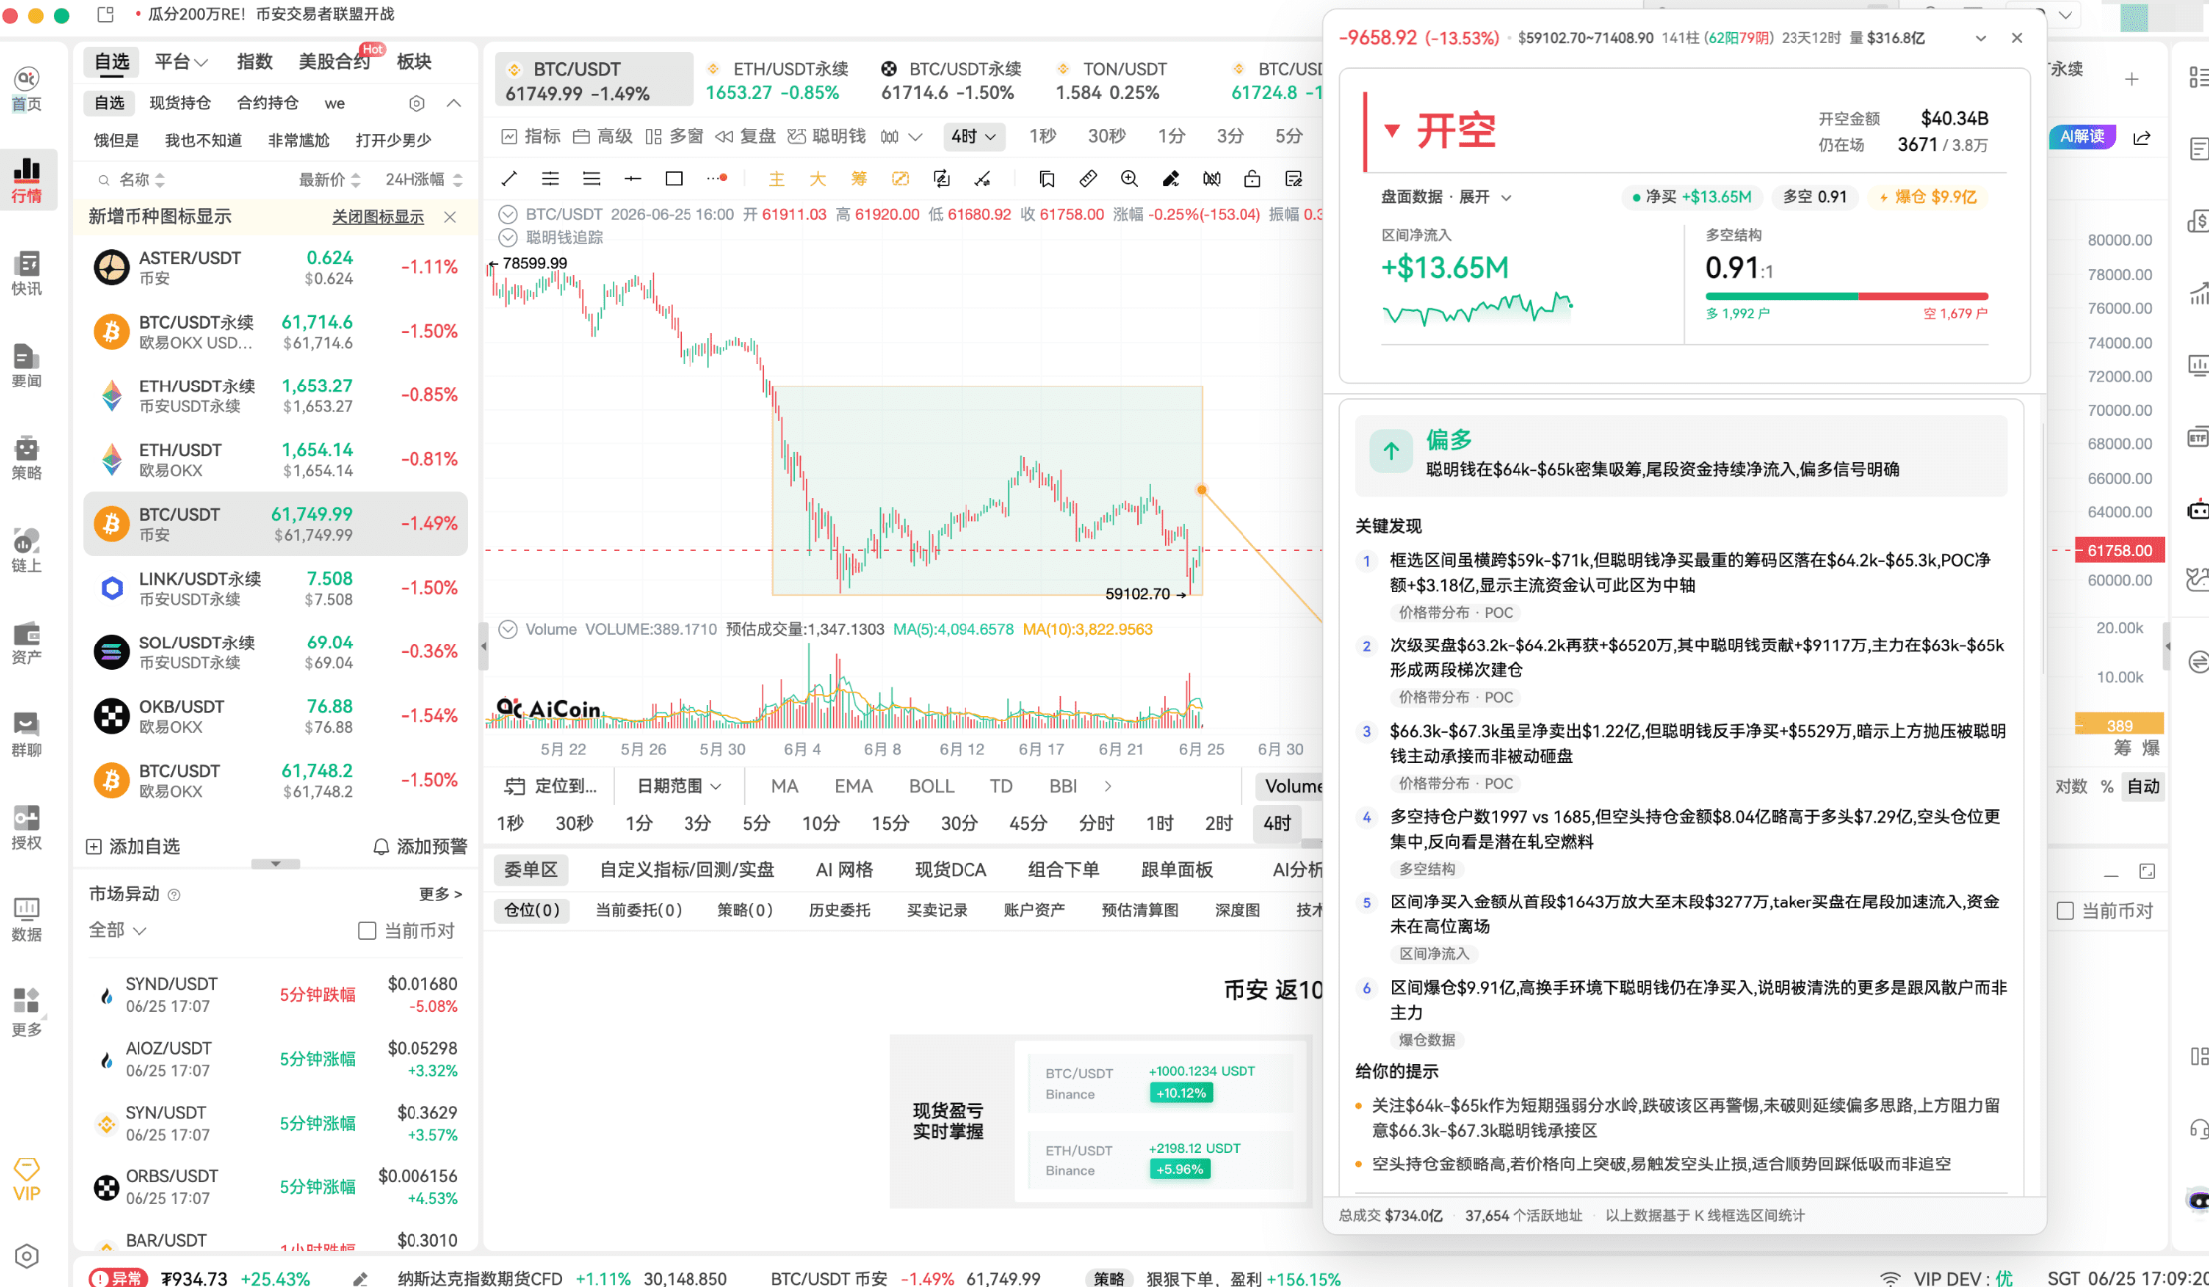This screenshot has height=1287, width=2209.
Task: Open 群聊 group chat in sidebar
Action: click(x=27, y=734)
